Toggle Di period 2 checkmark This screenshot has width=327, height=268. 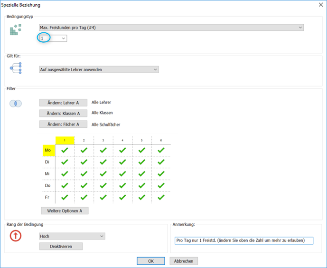coord(84,162)
